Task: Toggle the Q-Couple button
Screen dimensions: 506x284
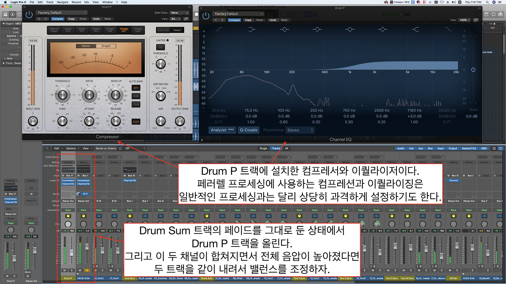Action: (x=249, y=130)
